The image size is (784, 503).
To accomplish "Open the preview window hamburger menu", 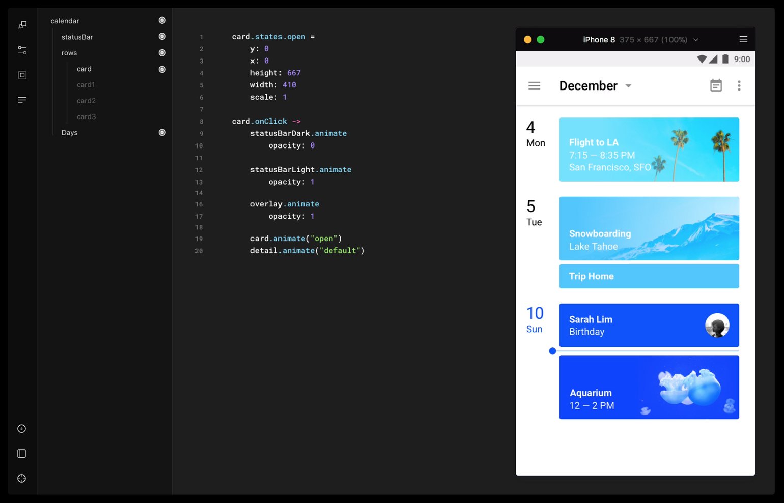I will point(743,39).
